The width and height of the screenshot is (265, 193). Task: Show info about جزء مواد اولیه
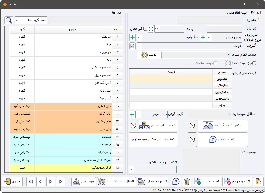[228, 63]
